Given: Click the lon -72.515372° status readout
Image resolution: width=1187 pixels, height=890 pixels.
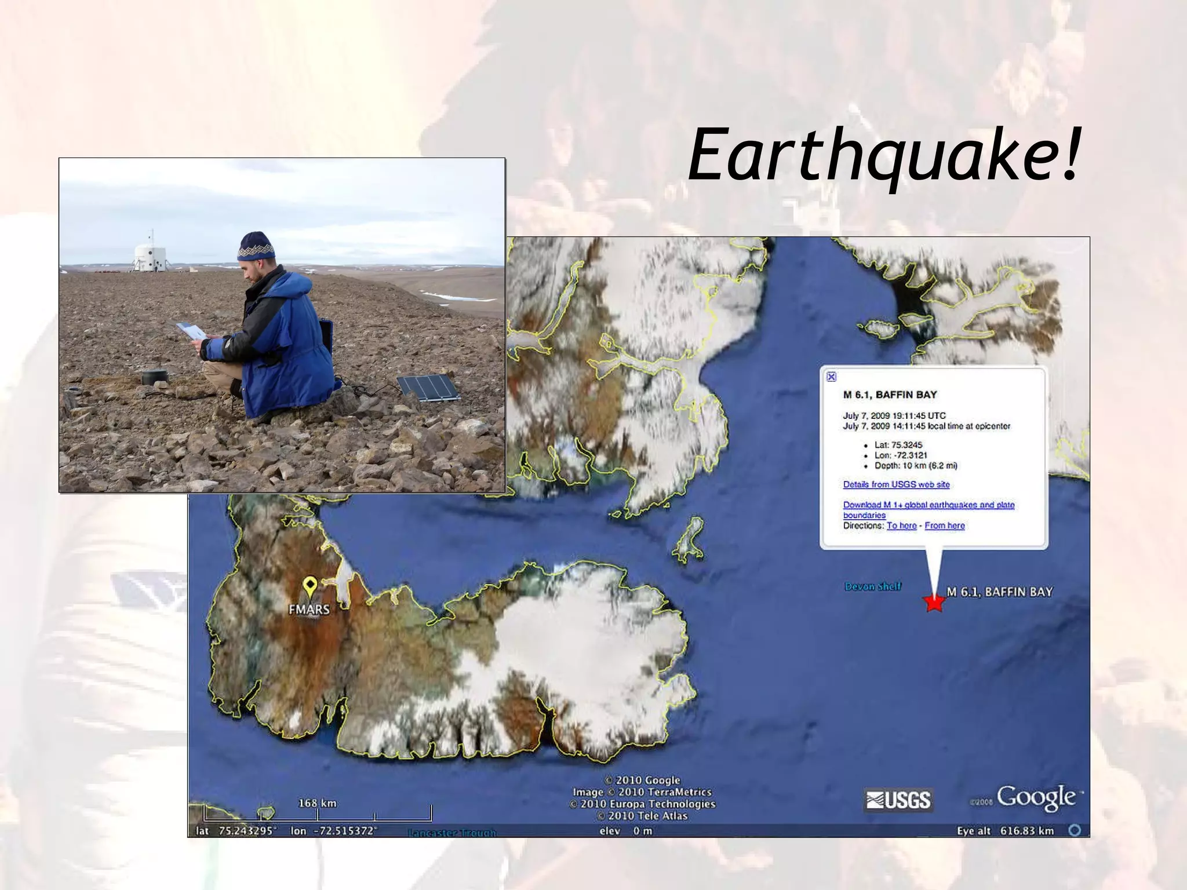Looking at the screenshot, I should tap(334, 831).
